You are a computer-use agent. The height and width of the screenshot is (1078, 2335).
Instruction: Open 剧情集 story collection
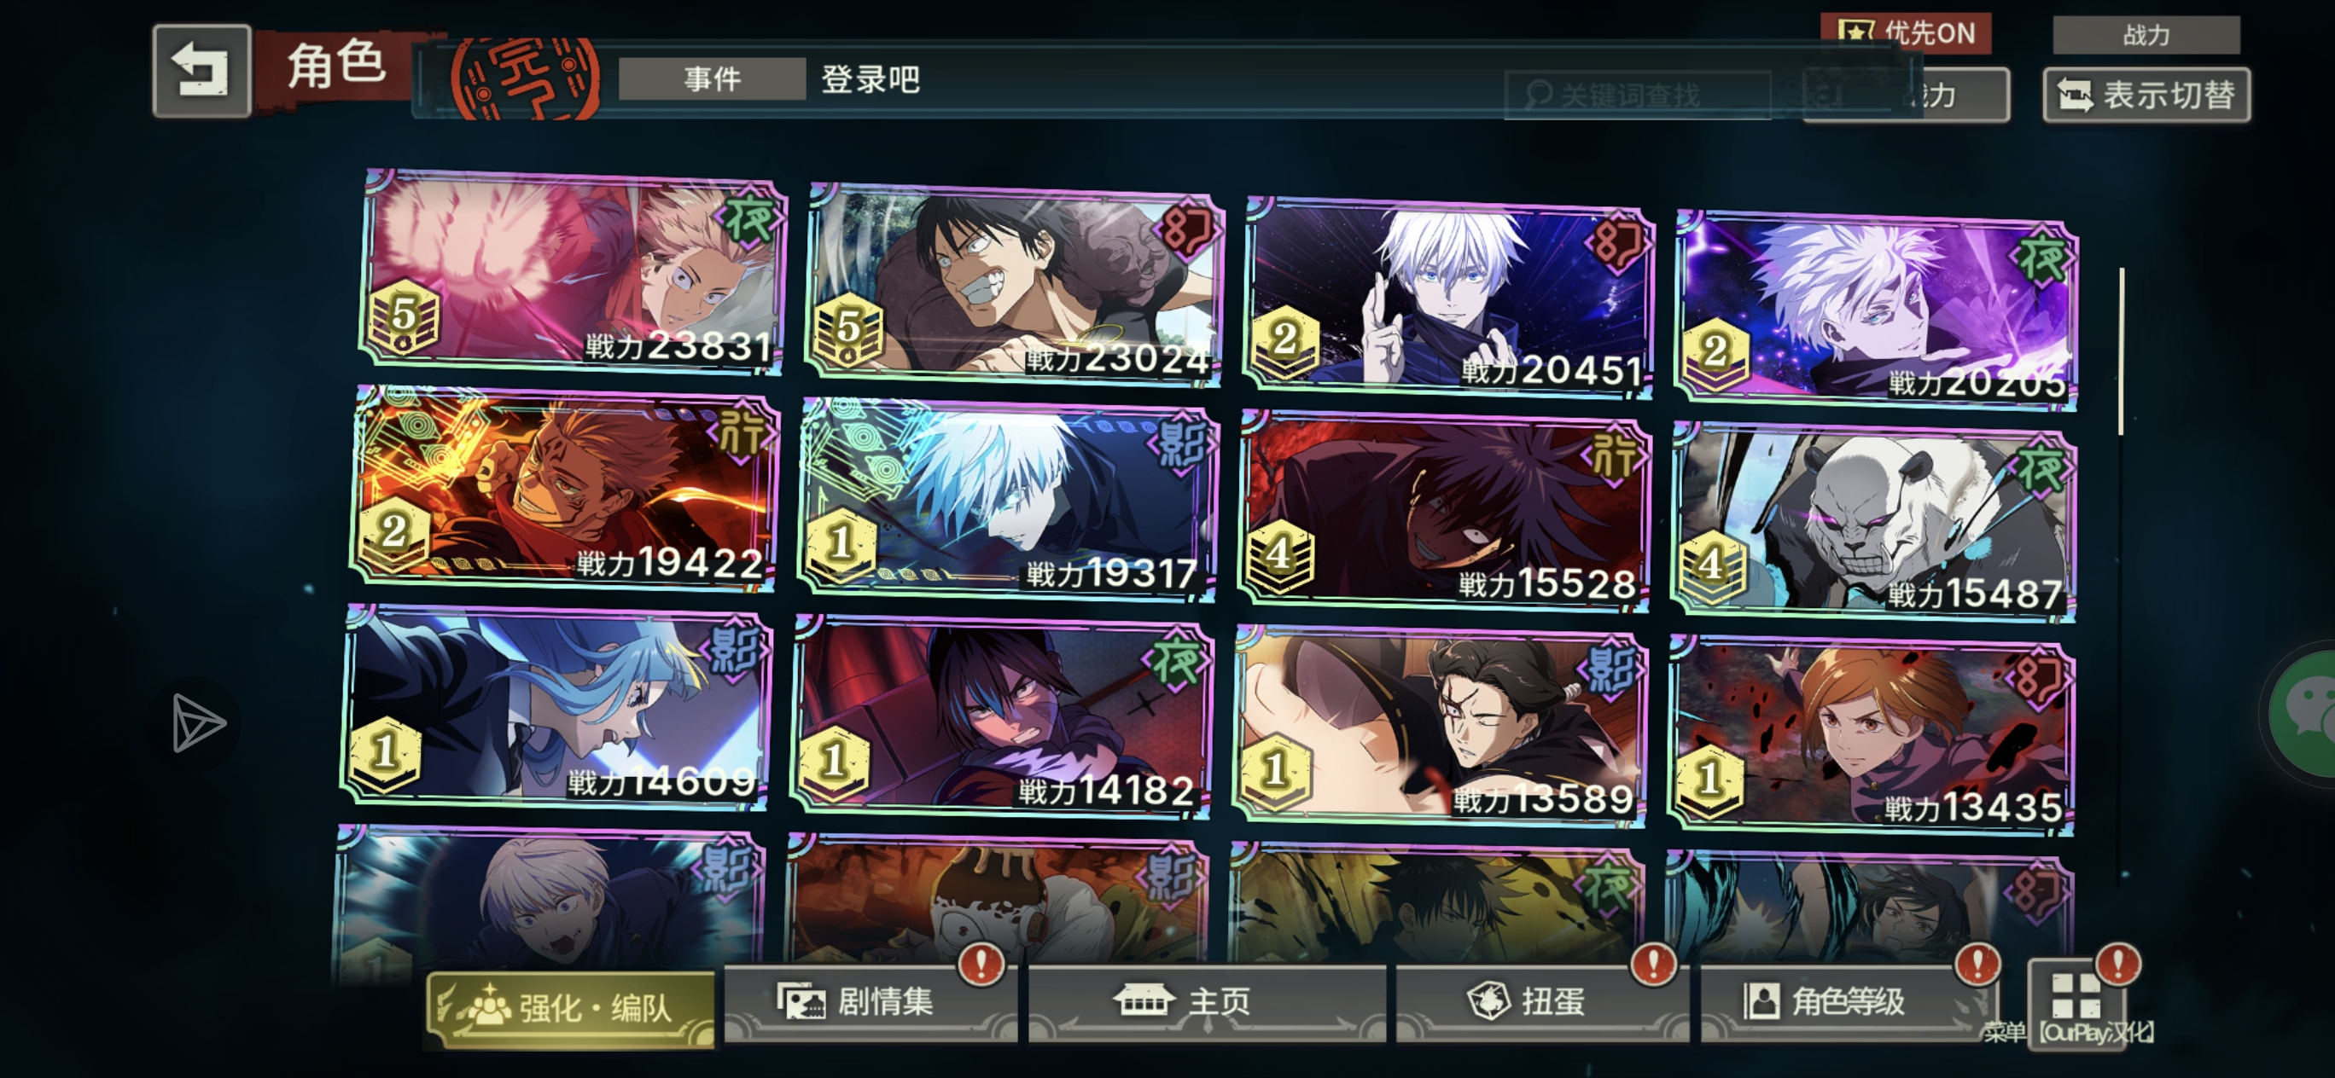pos(871,1002)
